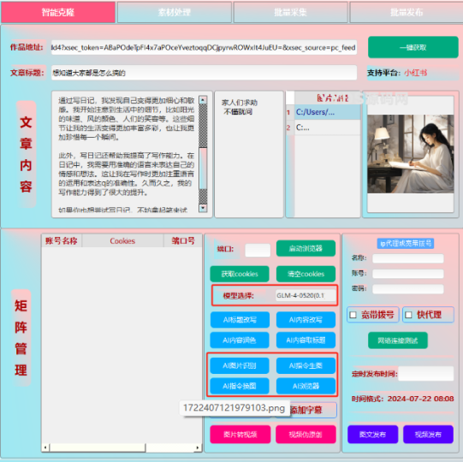This screenshot has height=462, width=463.
Task: Click the AI指令换图 button
Action: point(240,386)
